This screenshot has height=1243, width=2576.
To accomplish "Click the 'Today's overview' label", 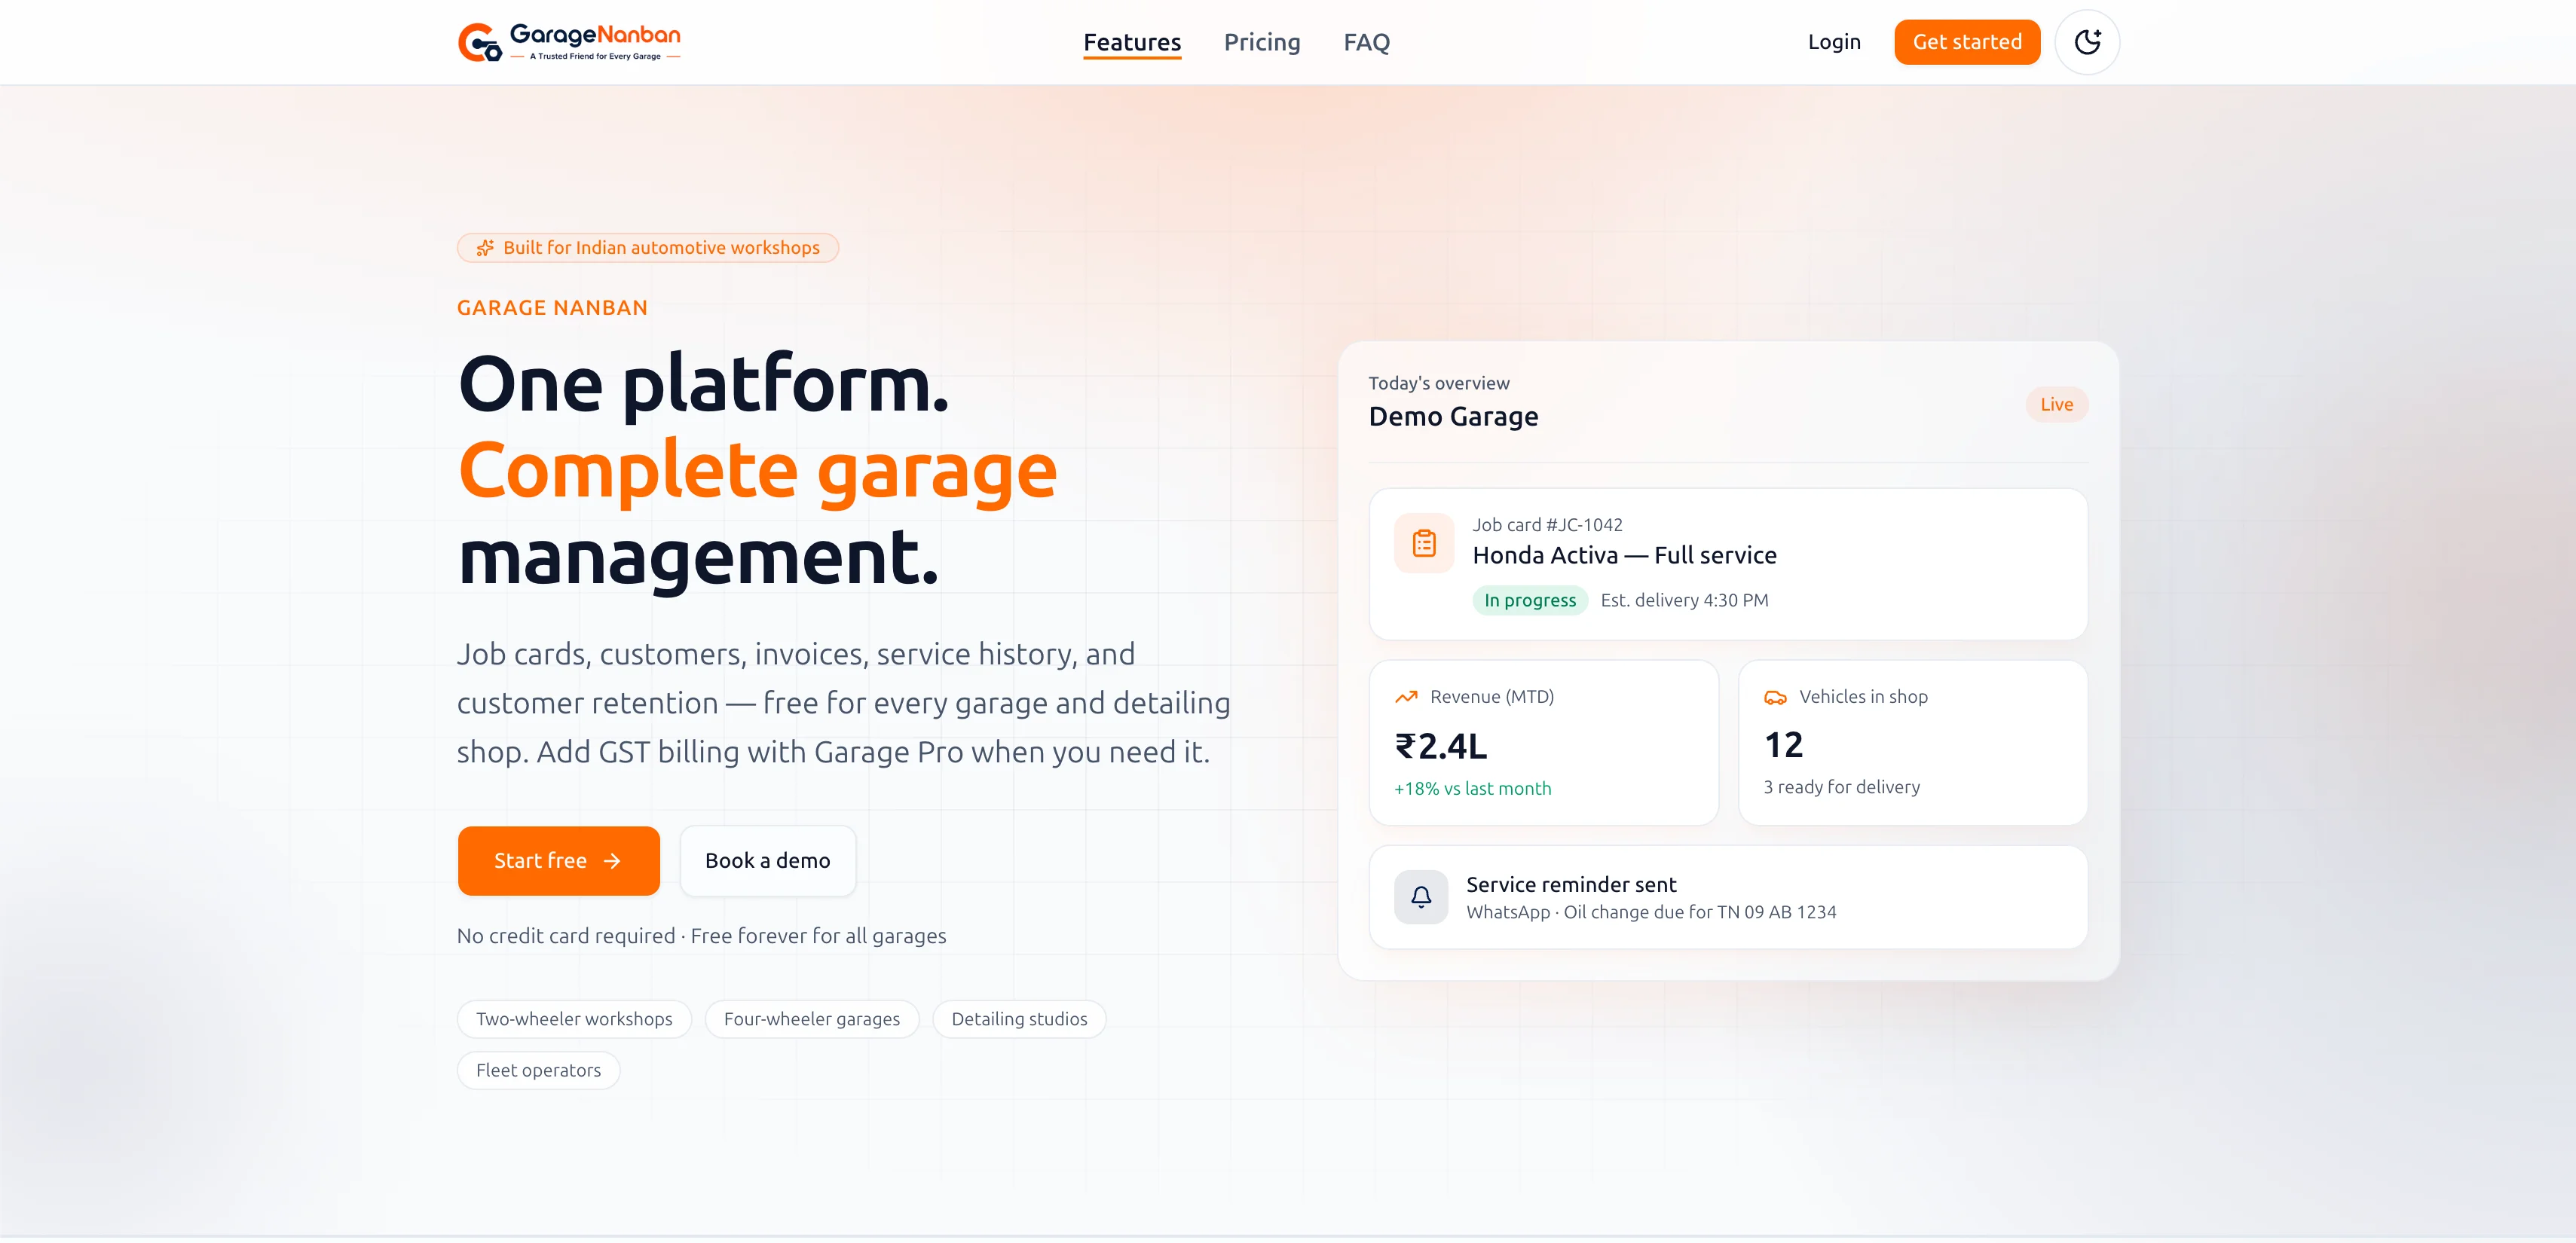I will point(1438,383).
